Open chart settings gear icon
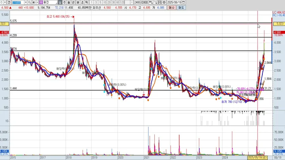Viewport: 285px width, 160px height. click(164, 2)
